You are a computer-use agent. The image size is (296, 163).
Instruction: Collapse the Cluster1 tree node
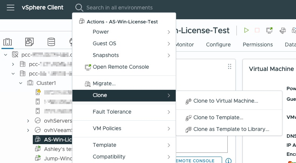point(21,83)
